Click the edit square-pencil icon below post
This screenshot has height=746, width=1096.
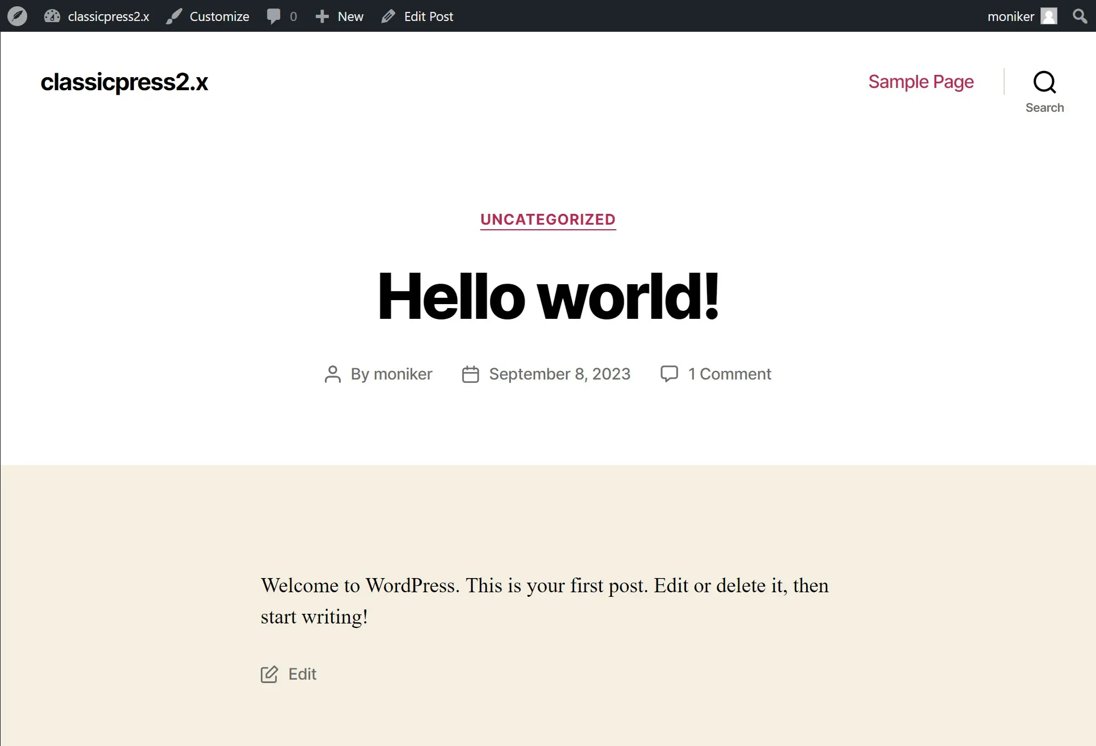click(269, 674)
